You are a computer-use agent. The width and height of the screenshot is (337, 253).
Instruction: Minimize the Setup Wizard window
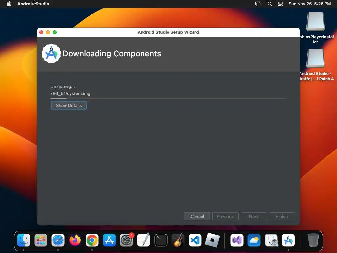tap(48, 32)
